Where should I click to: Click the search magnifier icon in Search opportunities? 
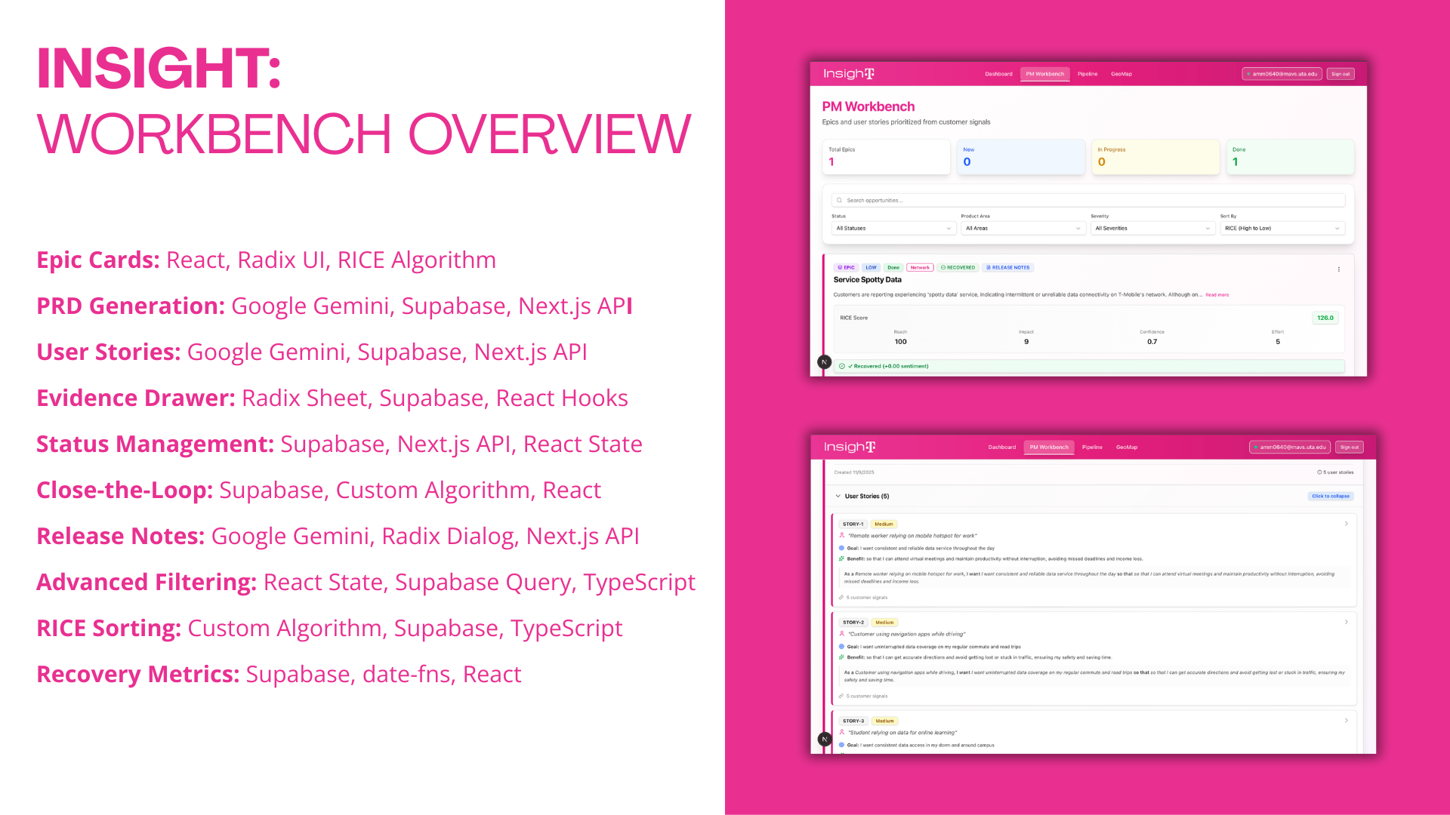[x=839, y=201]
